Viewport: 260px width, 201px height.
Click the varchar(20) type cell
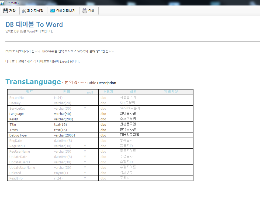point(67,103)
